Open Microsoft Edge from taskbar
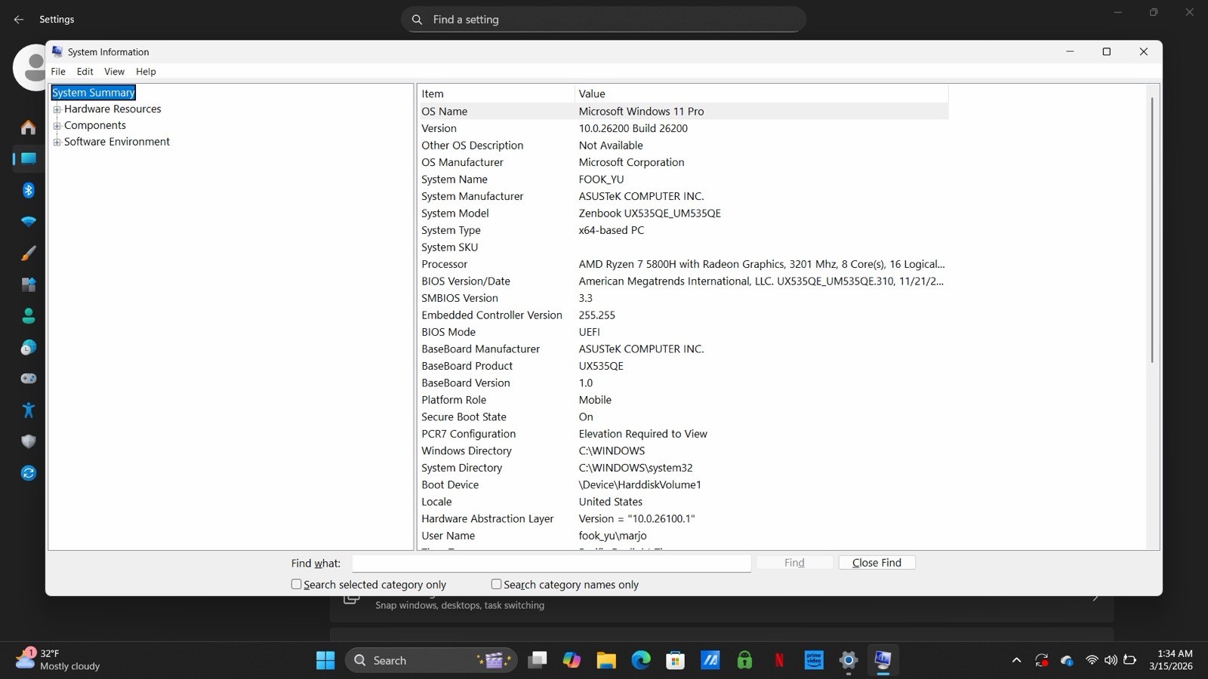The image size is (1208, 679). point(641,660)
